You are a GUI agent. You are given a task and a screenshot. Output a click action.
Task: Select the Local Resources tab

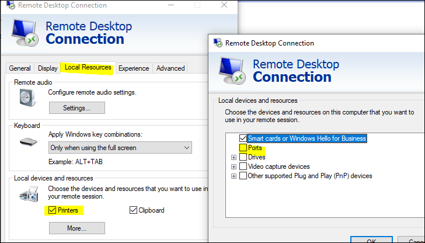point(88,67)
